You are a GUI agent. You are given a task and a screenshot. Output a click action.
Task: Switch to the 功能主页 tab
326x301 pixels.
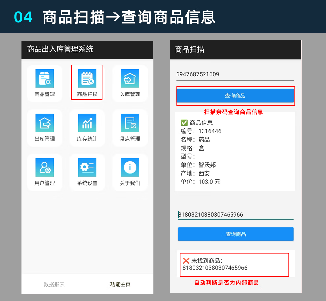click(121, 284)
